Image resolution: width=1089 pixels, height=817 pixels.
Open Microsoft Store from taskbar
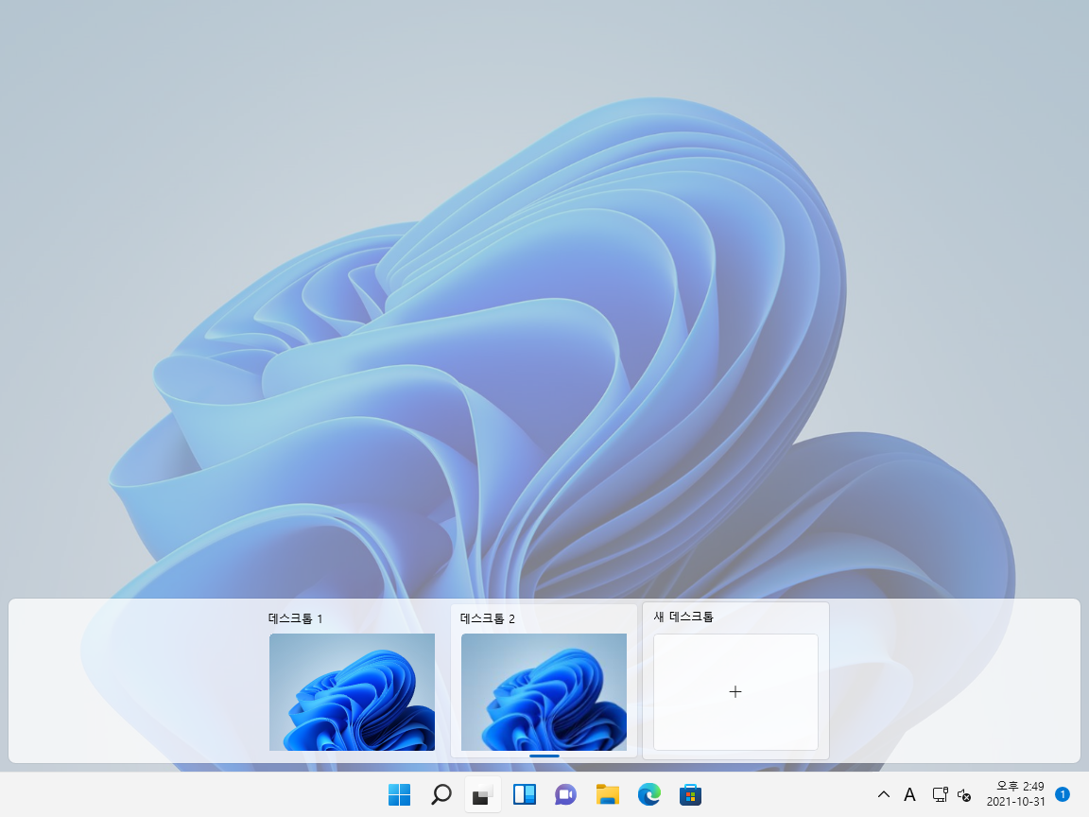point(690,794)
